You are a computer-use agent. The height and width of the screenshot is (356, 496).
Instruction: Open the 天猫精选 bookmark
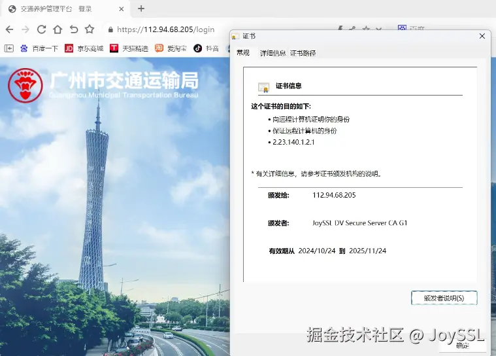(x=129, y=48)
